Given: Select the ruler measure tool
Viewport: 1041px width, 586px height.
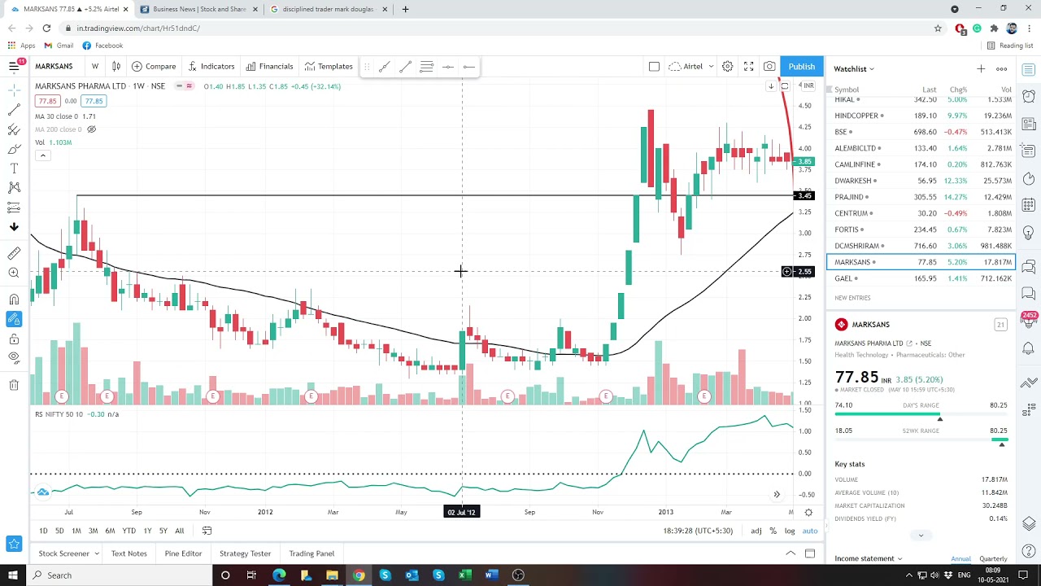Looking at the screenshot, I should pos(14,254).
